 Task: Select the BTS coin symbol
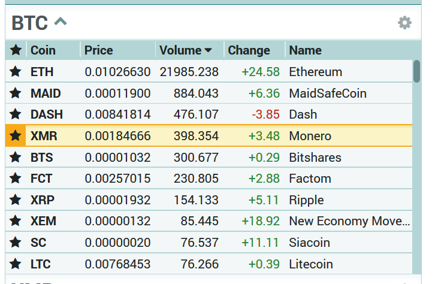point(41,158)
